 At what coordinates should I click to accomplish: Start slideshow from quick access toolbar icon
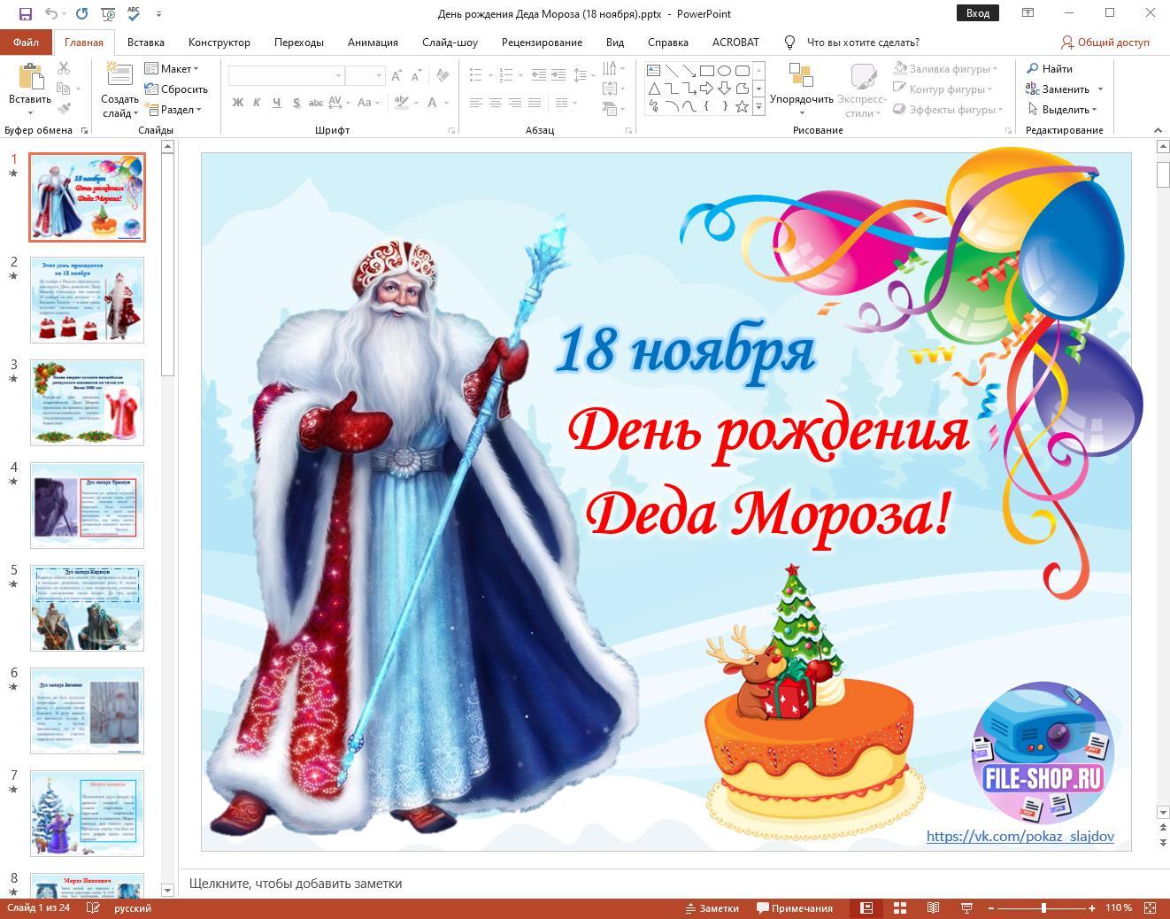pos(108,13)
